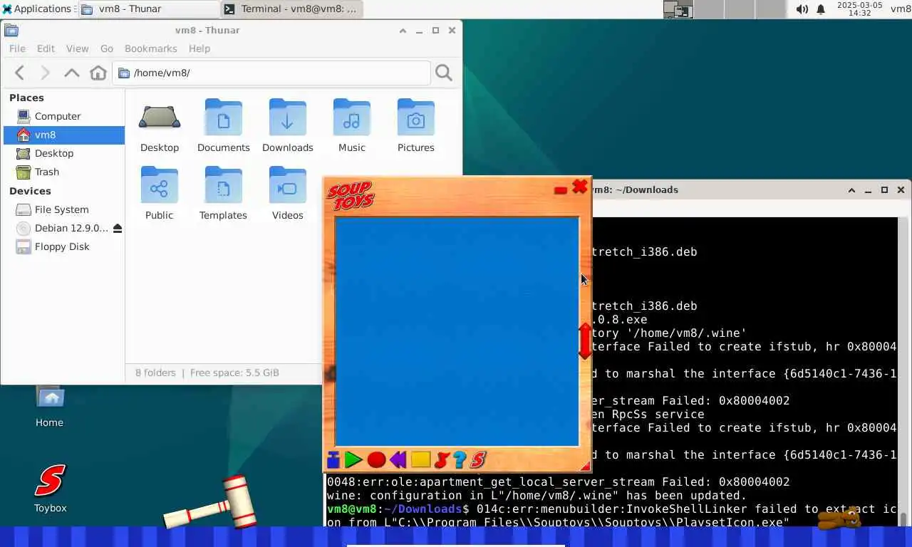Click Thunar window menu icon in title bar
912x547 pixels.
pyautogui.click(x=11, y=31)
